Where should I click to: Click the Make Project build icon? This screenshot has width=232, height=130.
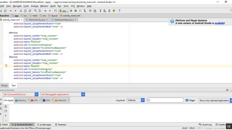[55, 11]
